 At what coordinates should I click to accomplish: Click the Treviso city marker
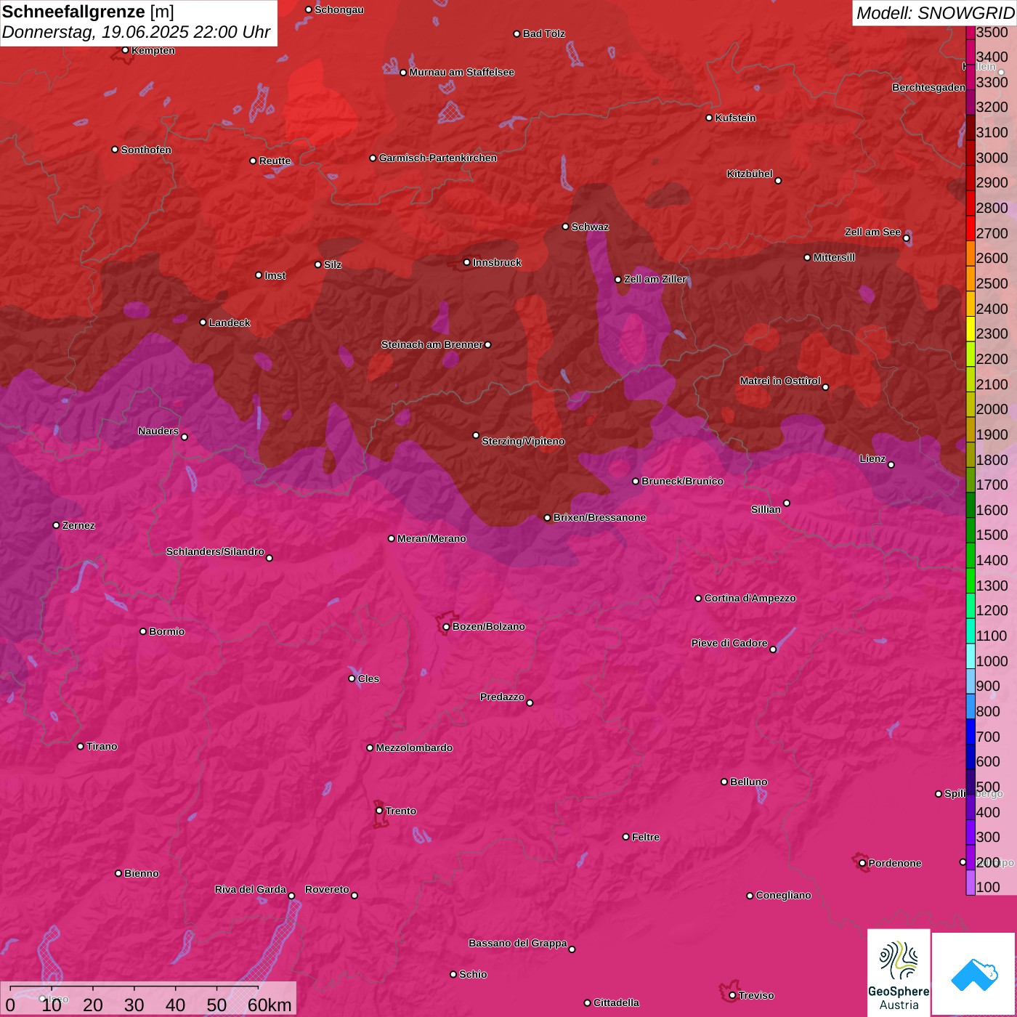732,995
